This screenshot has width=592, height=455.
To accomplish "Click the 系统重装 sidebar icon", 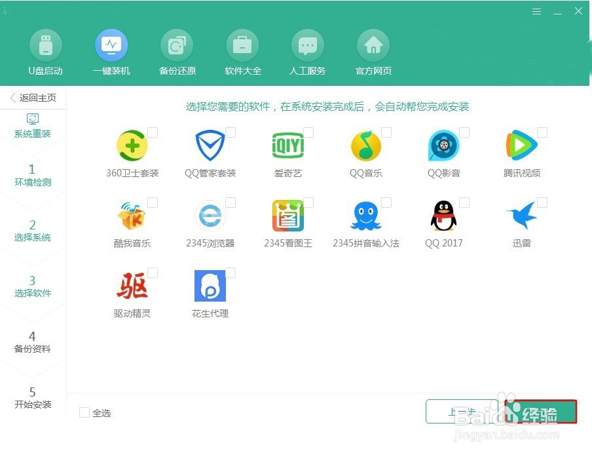I will (x=33, y=120).
